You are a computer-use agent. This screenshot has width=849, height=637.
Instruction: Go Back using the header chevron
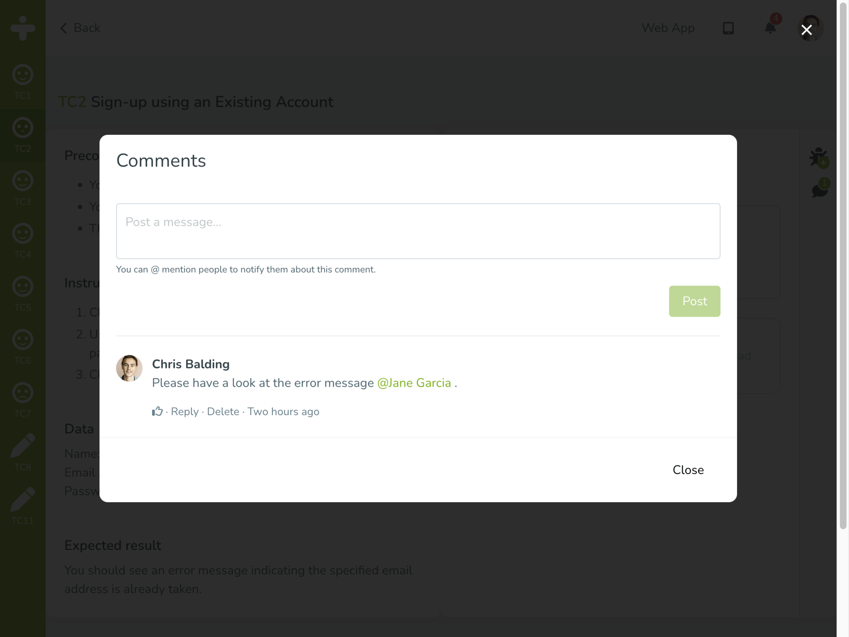point(80,28)
